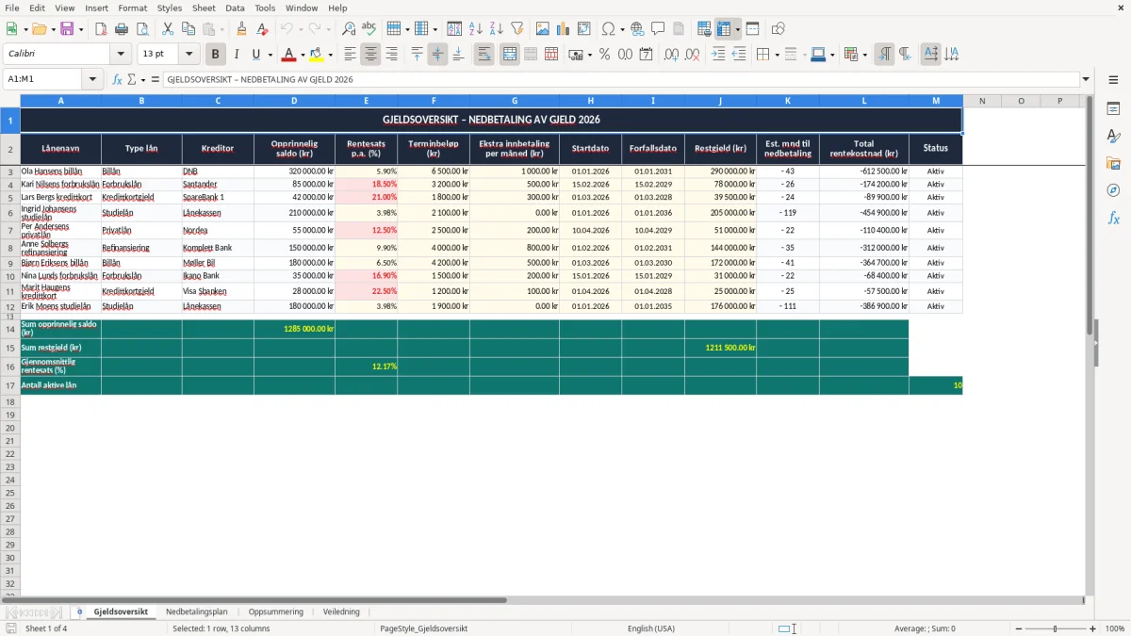Toggle italic formatting
The image size is (1131, 636).
pos(237,55)
